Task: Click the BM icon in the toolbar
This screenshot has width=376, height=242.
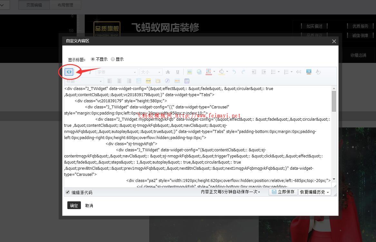Action: (187, 81)
